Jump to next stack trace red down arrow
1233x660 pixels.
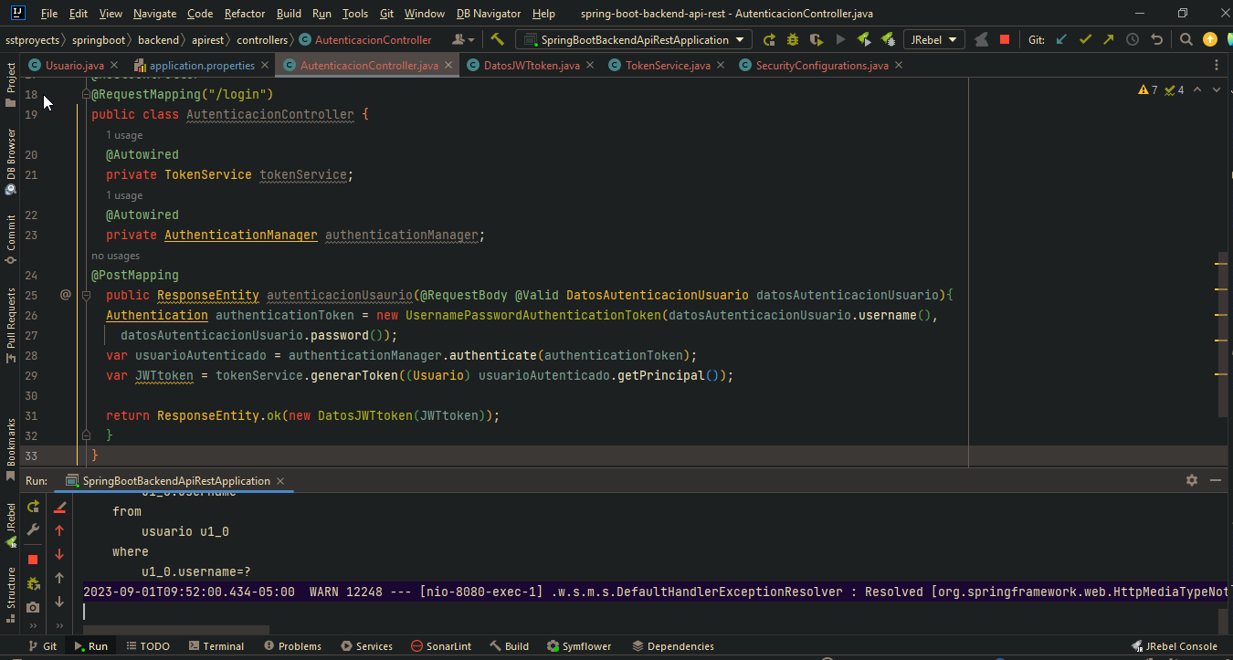(x=59, y=554)
